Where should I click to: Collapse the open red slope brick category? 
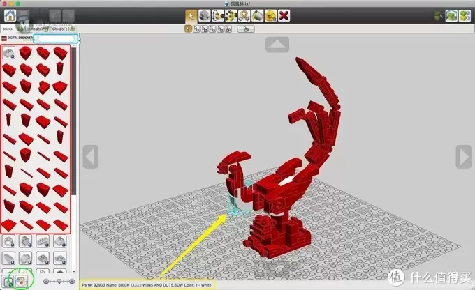(x=8, y=52)
